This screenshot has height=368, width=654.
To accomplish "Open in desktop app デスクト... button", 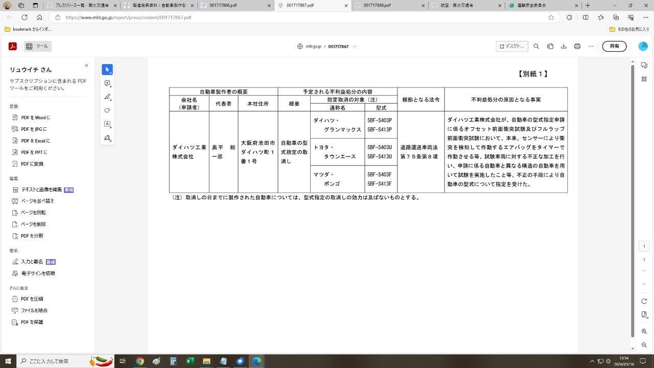I will coord(512,47).
